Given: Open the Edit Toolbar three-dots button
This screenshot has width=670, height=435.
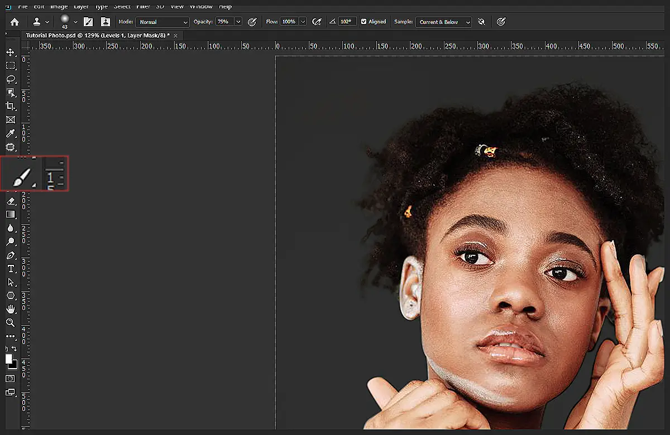Looking at the screenshot, I should tap(10, 336).
